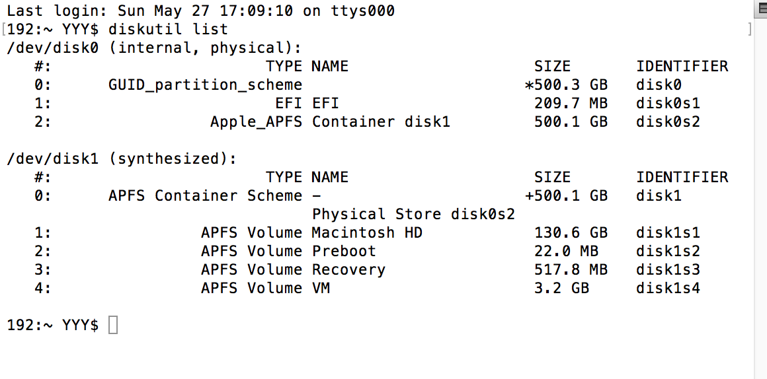This screenshot has width=767, height=379.
Task: Click the 'Container disk1' name text
Action: click(x=381, y=122)
